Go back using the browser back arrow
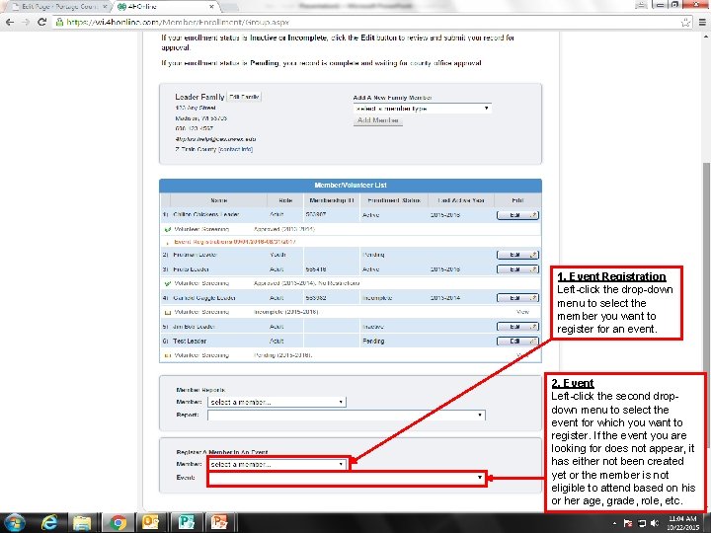Viewport: 711px width, 533px height. point(10,22)
